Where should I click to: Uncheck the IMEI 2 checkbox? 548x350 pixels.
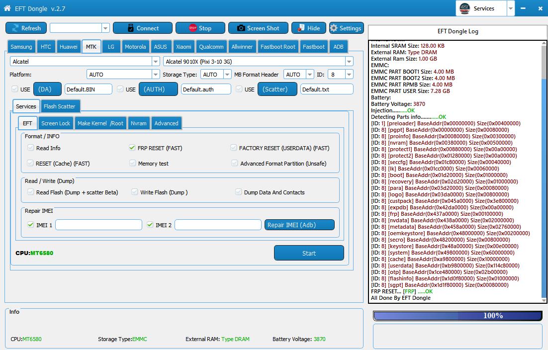click(150, 225)
